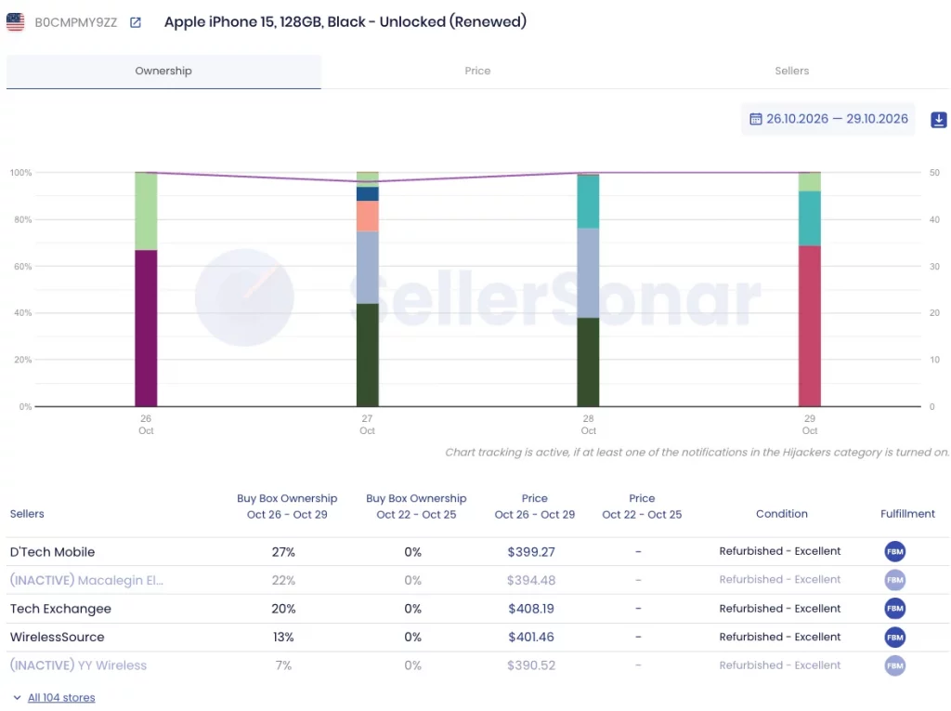The height and width of the screenshot is (711, 951).
Task: Click the 22% ownership value
Action: click(283, 581)
